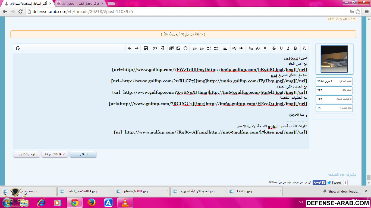Insert a quote with the quotation marks icon
The width and height of the screenshot is (371, 208).
tap(155, 48)
